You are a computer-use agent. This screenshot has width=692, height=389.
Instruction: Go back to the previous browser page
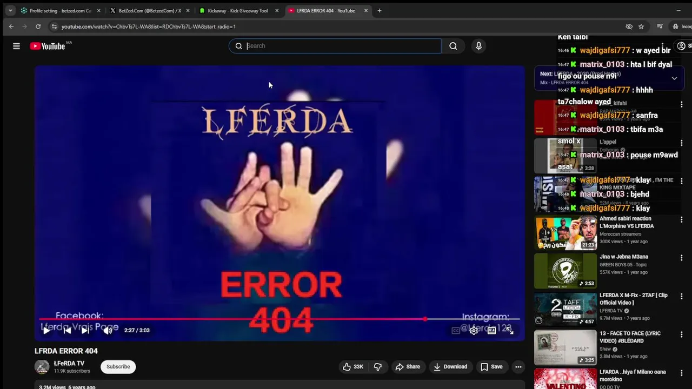(11, 26)
